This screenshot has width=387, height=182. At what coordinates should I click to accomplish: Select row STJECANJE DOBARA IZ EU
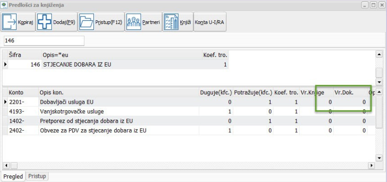(116, 65)
